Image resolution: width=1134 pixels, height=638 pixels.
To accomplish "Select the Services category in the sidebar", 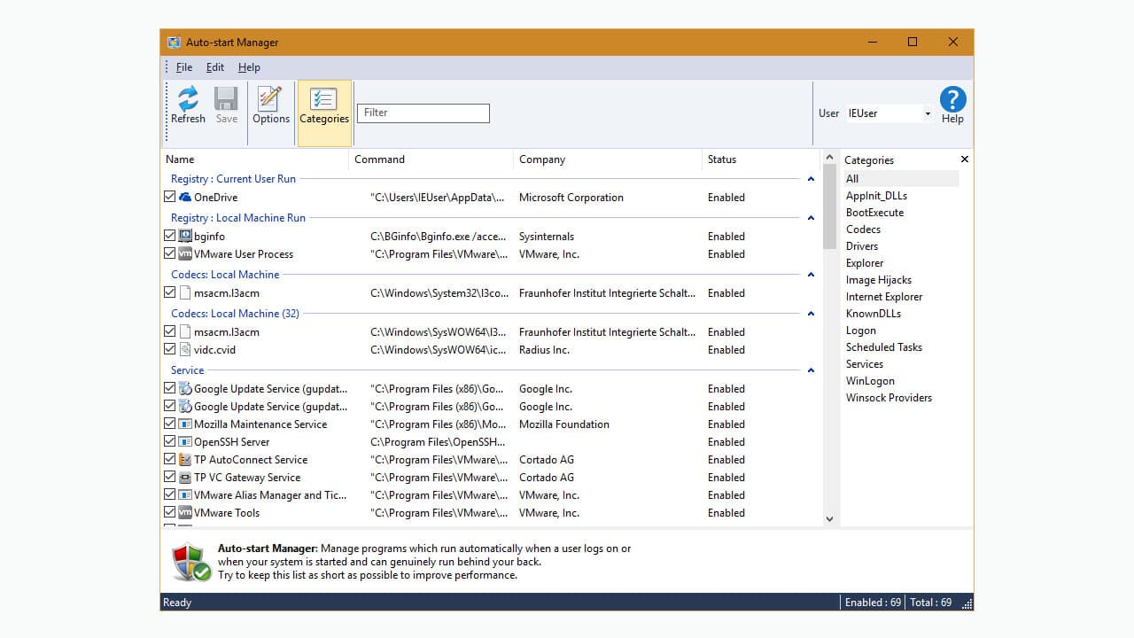I will point(864,363).
